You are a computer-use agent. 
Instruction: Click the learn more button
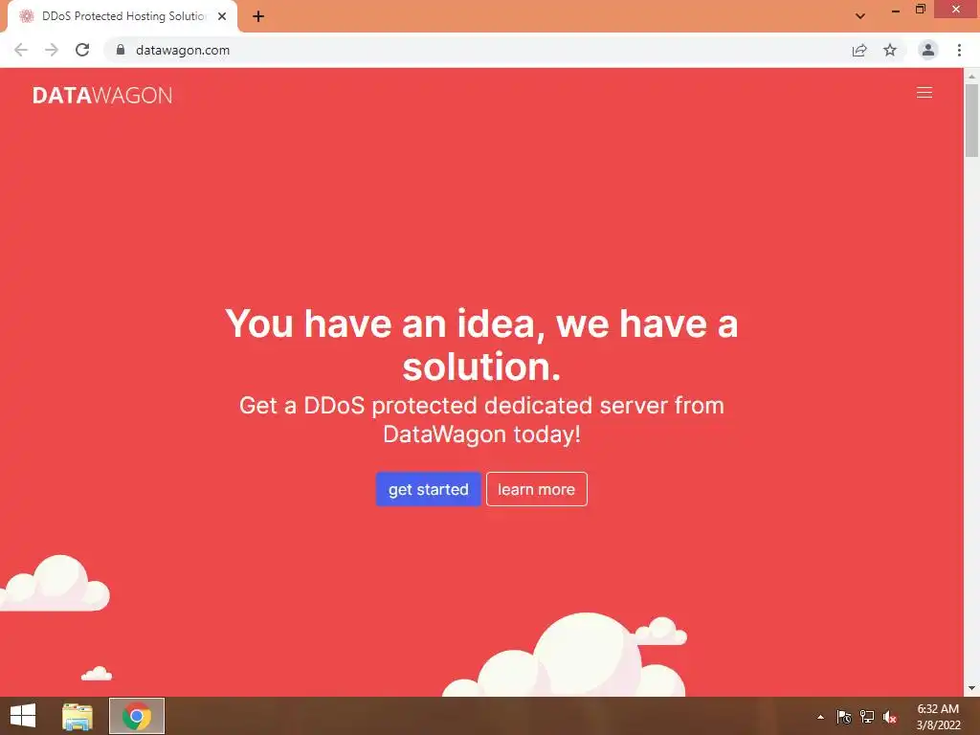point(536,489)
